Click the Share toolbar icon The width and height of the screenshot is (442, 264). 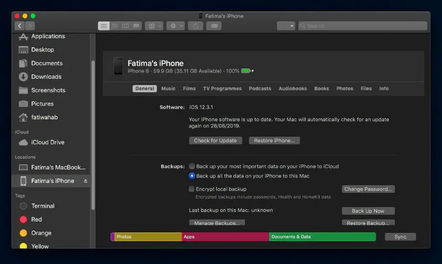[x=196, y=26]
